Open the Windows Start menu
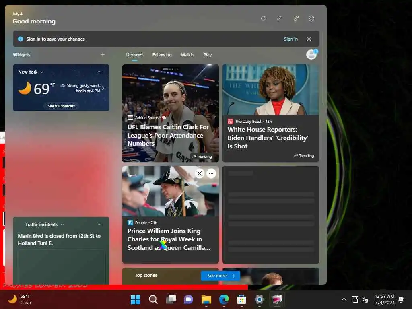The image size is (412, 309). [135, 299]
